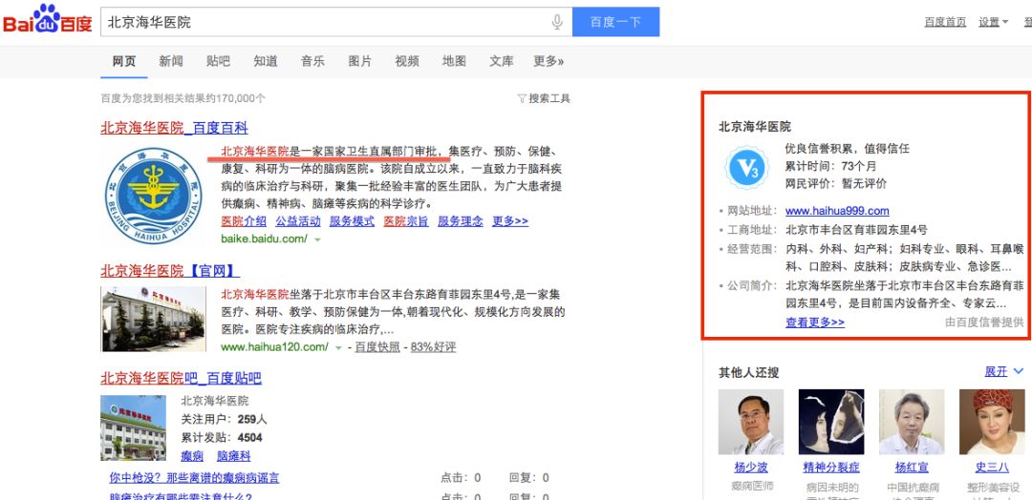
Task: Open the 杨红宣 name link
Action: (912, 468)
